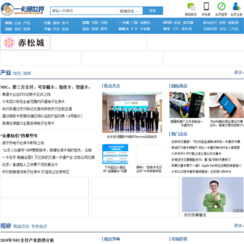Click the 搜索 search button
This screenshot has height=244, width=244.
point(152,11)
